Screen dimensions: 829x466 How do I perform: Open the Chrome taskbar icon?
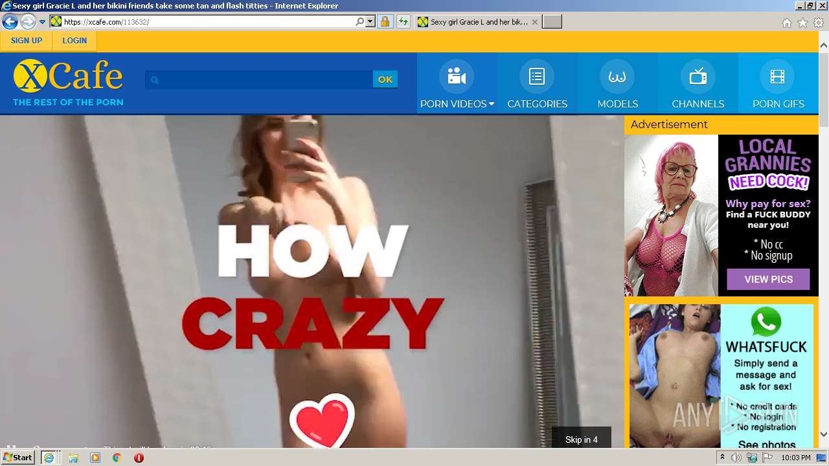click(117, 458)
